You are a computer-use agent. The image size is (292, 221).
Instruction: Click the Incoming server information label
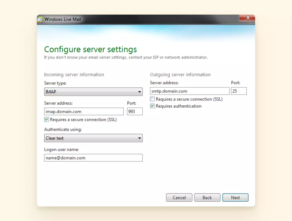click(x=74, y=75)
